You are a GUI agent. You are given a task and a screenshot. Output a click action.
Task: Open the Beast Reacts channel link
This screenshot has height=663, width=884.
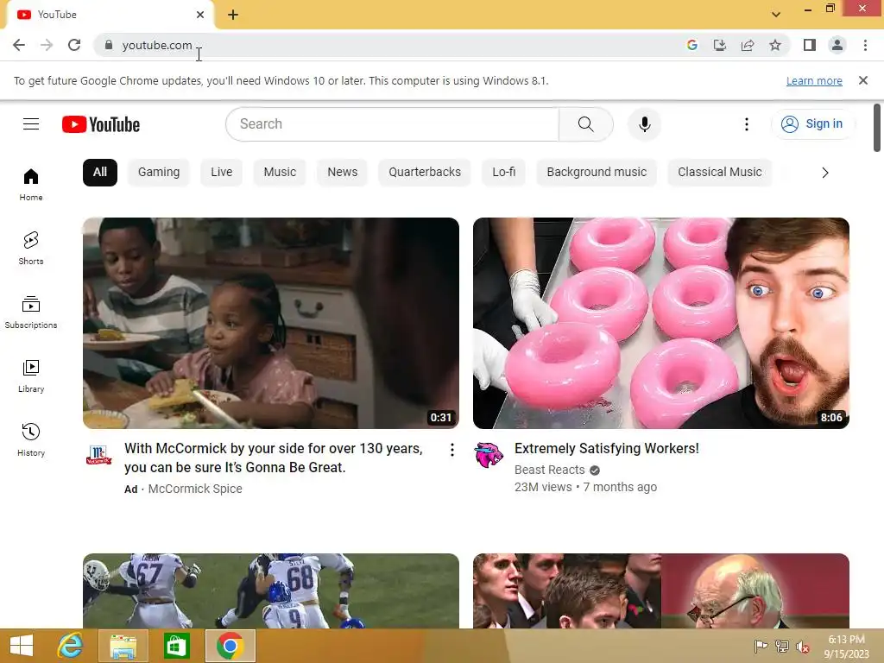click(549, 470)
